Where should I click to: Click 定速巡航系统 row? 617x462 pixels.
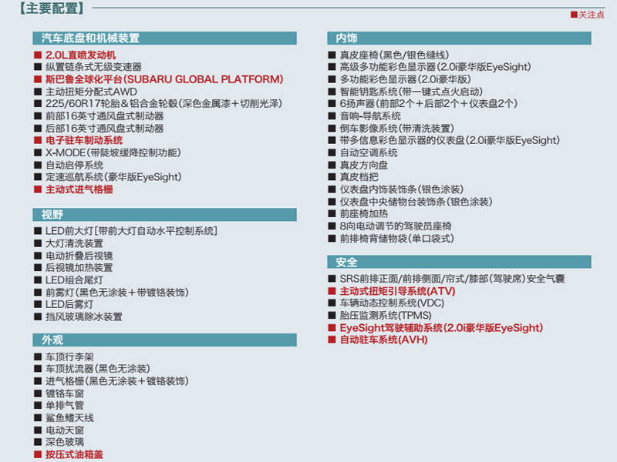coord(108,177)
